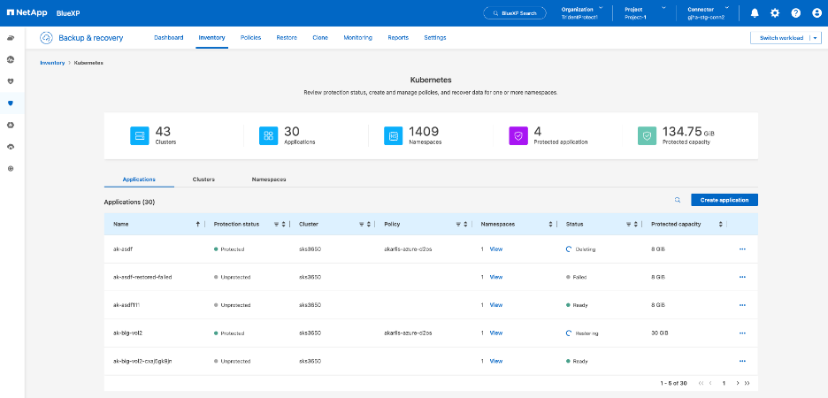The width and height of the screenshot is (828, 398).
Task: Open the three-dot menu for ak-big-vol2 row
Action: point(742,333)
